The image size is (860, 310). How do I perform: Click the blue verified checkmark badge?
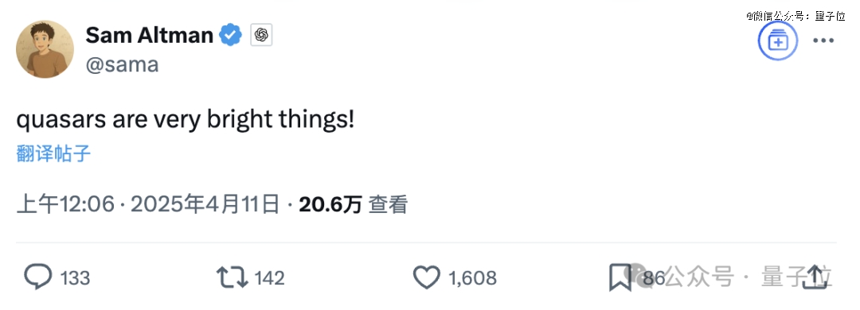coord(231,36)
